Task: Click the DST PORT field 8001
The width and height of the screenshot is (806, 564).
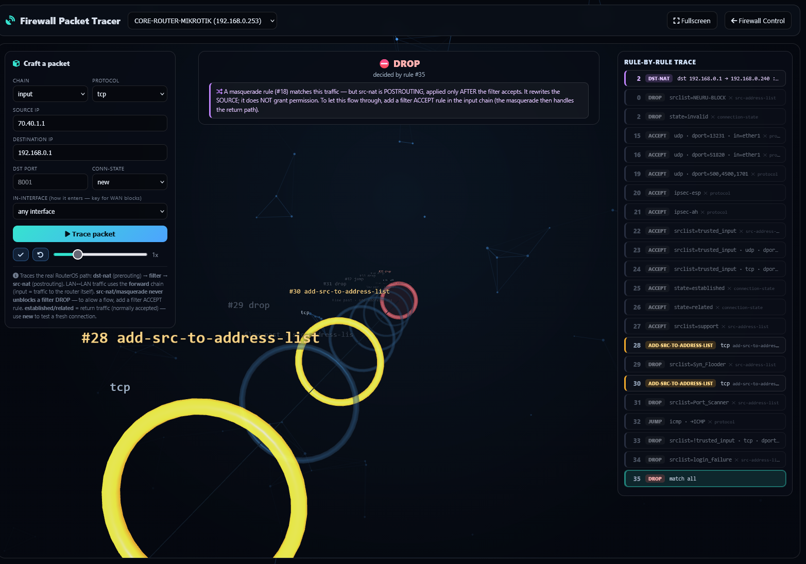Action: [x=50, y=182]
